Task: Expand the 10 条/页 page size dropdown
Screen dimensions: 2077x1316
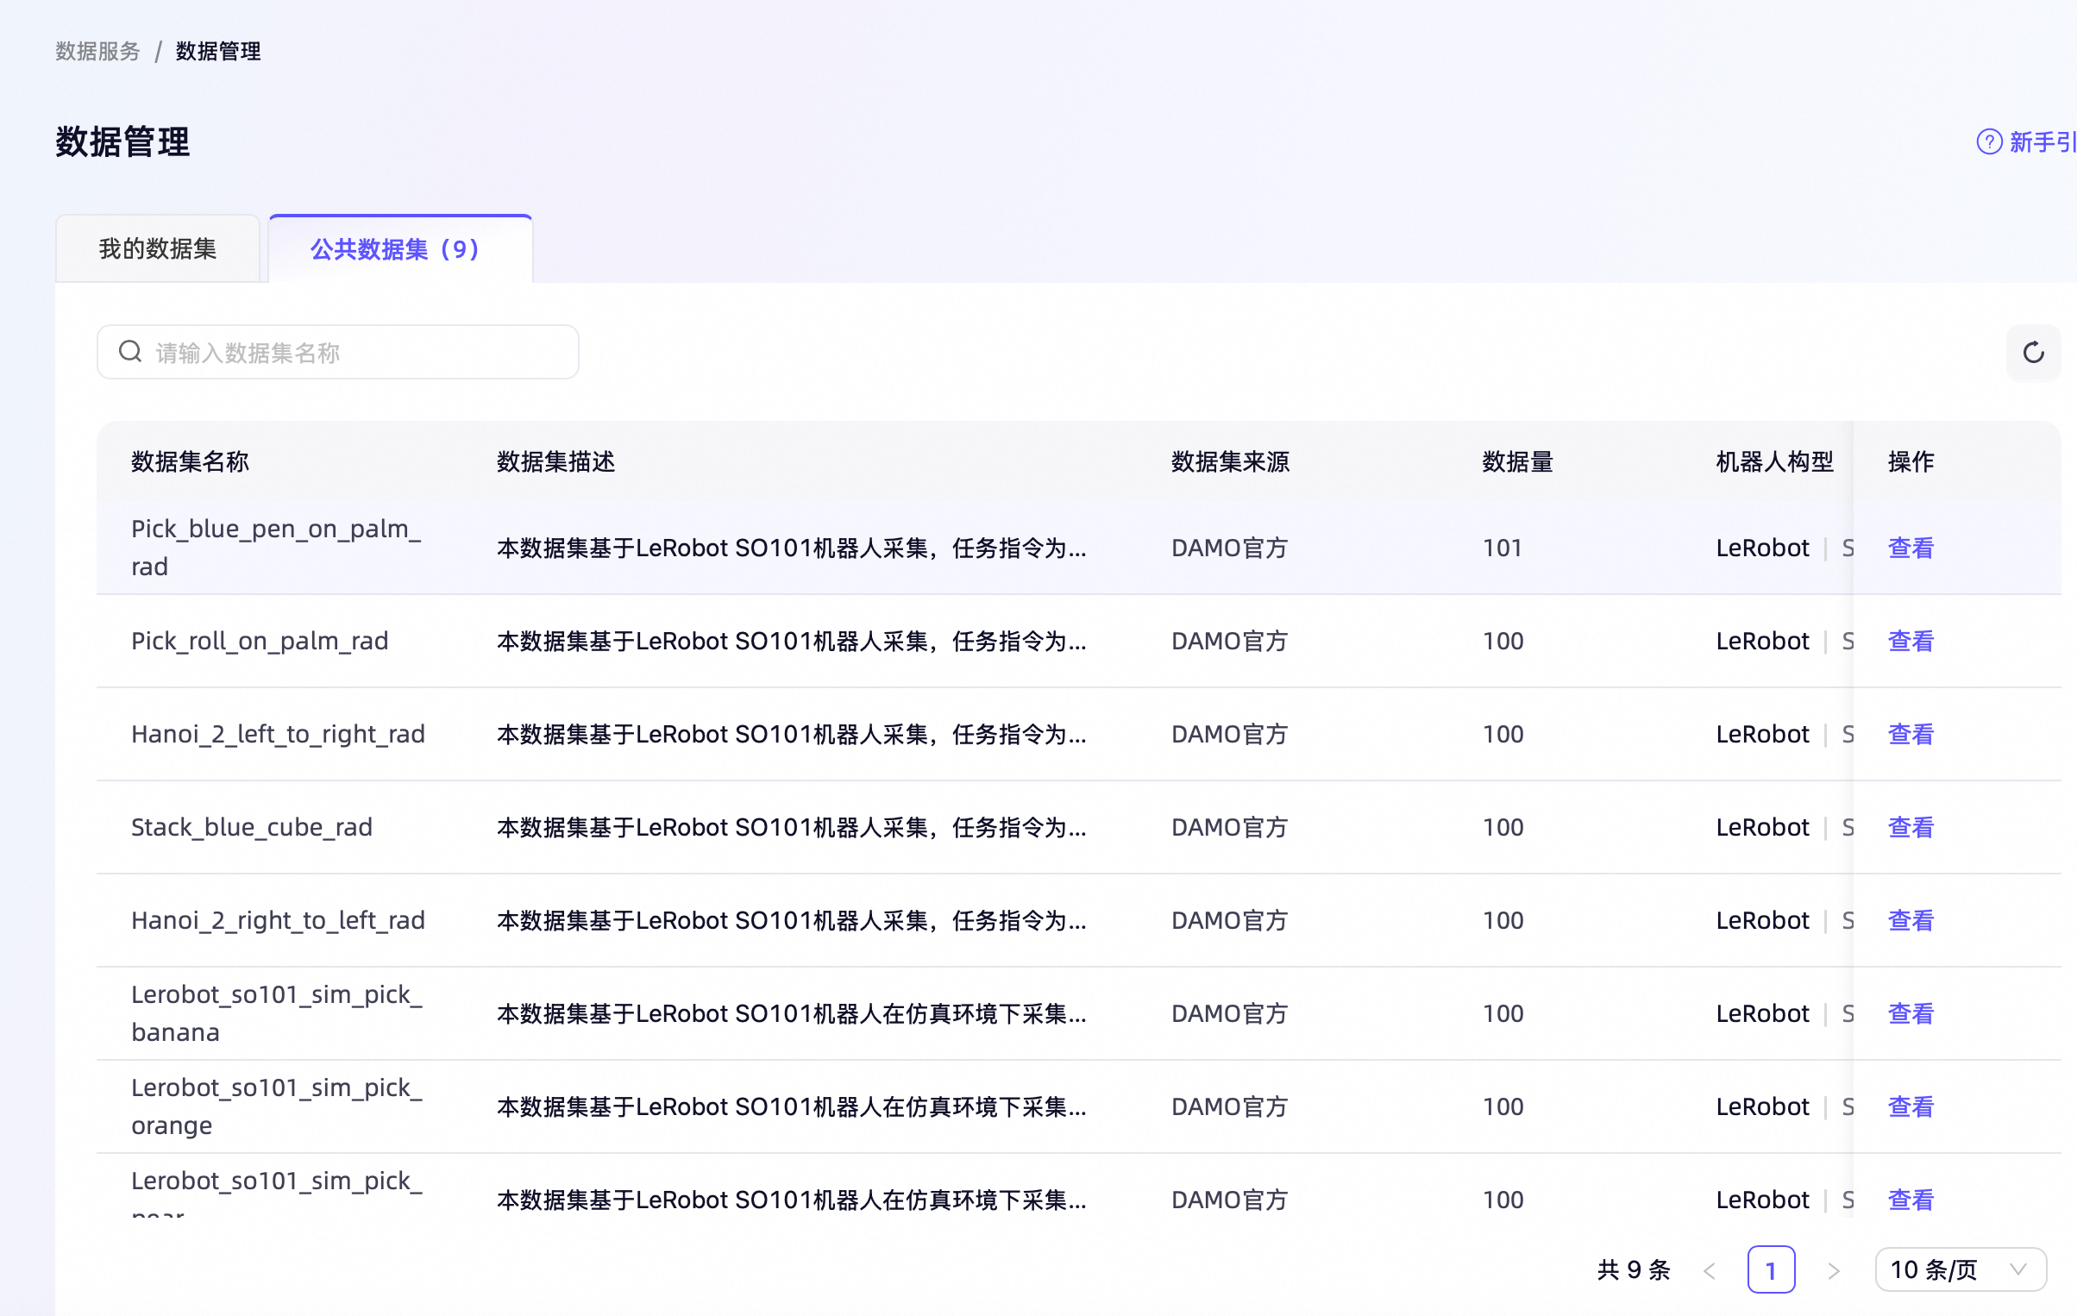Action: (x=1961, y=1269)
